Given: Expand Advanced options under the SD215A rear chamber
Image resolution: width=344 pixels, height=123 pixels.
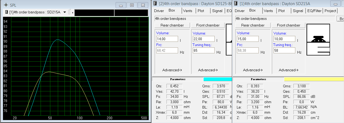Looking at the screenshot, I should (253, 70).
